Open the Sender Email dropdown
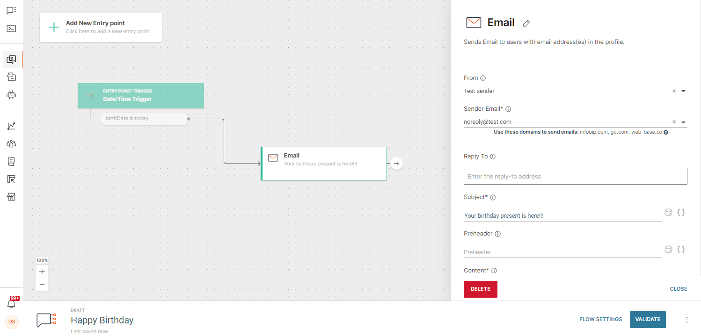This screenshot has height=336, width=701. tap(683, 122)
